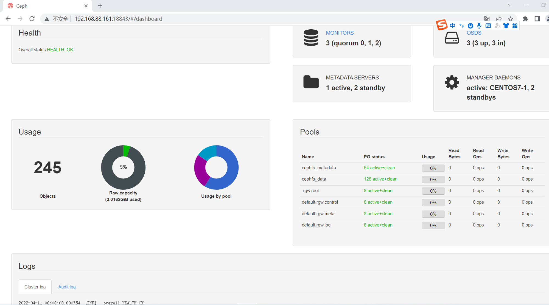Viewport: 549px width, 305px height.
Task: Click .rgw.root 0% usage bar
Action: pos(433,191)
